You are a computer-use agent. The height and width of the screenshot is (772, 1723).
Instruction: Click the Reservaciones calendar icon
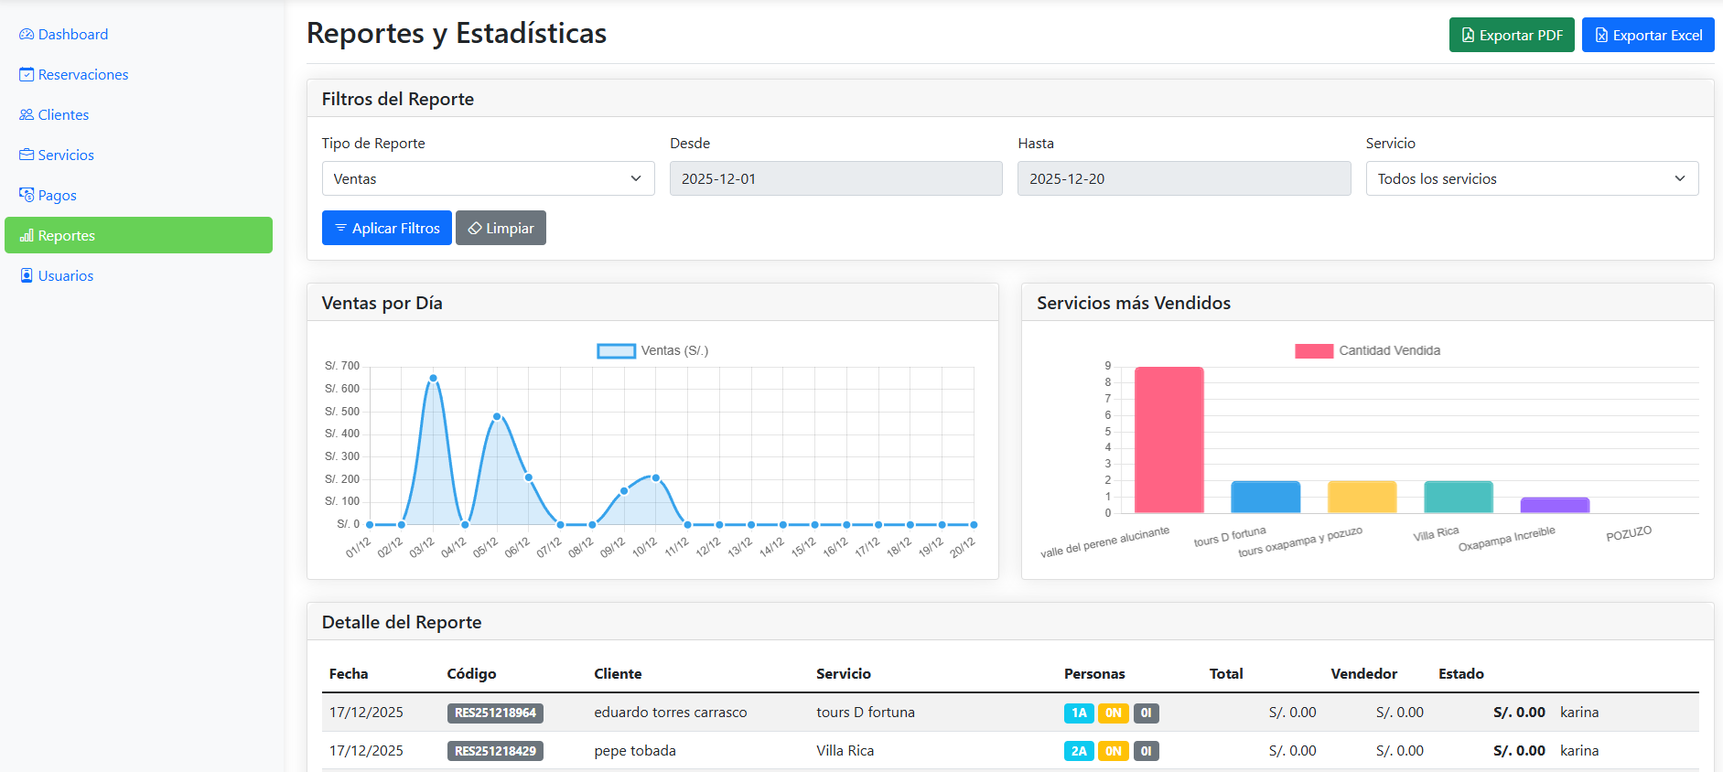[x=27, y=75]
